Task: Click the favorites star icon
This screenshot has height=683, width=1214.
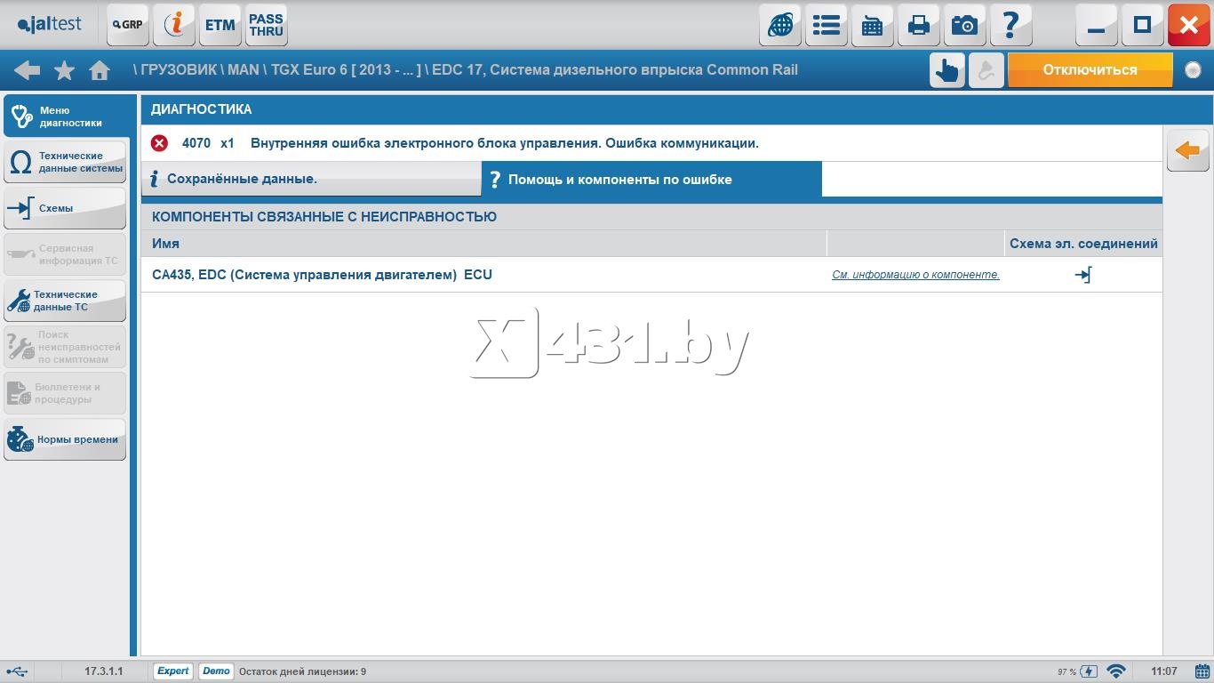Action: (x=64, y=70)
